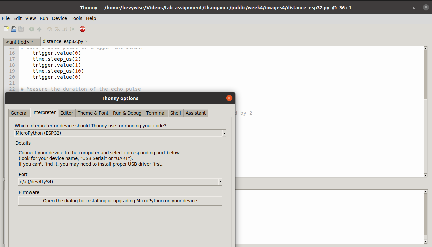Click the Open file toolbar icon
Image resolution: width=432 pixels, height=247 pixels.
[14, 29]
